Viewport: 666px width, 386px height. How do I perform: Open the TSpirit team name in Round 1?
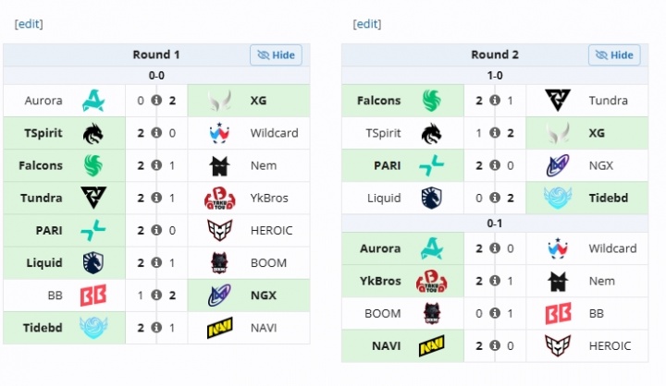tap(43, 133)
